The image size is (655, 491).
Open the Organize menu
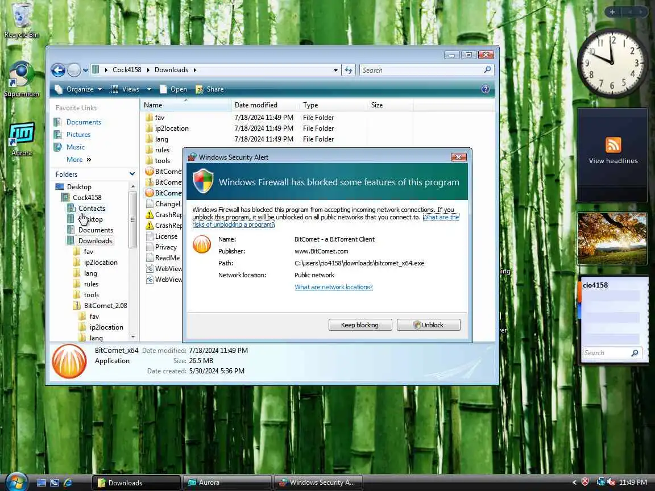pyautogui.click(x=78, y=89)
